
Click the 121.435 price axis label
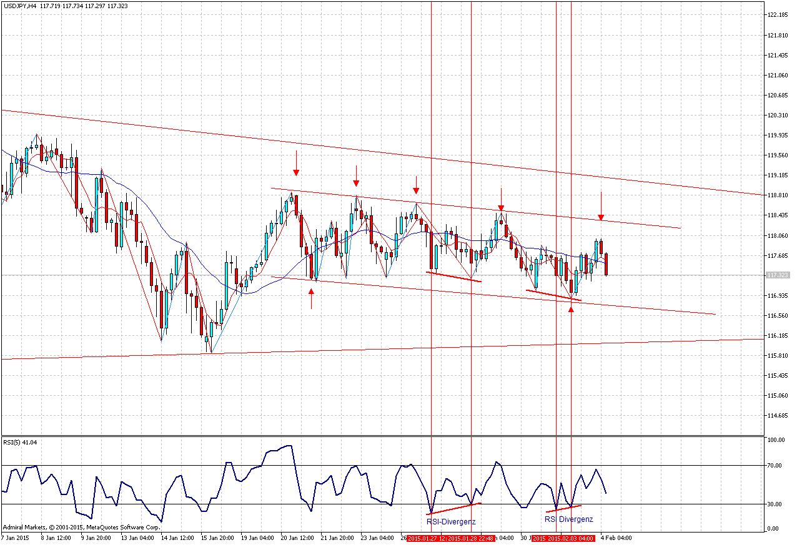click(x=778, y=55)
